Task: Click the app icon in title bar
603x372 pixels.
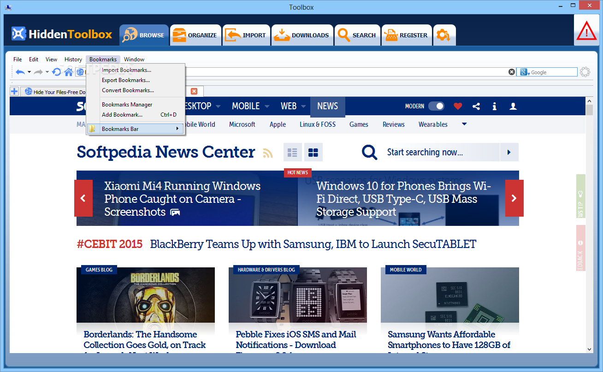Action: point(8,6)
